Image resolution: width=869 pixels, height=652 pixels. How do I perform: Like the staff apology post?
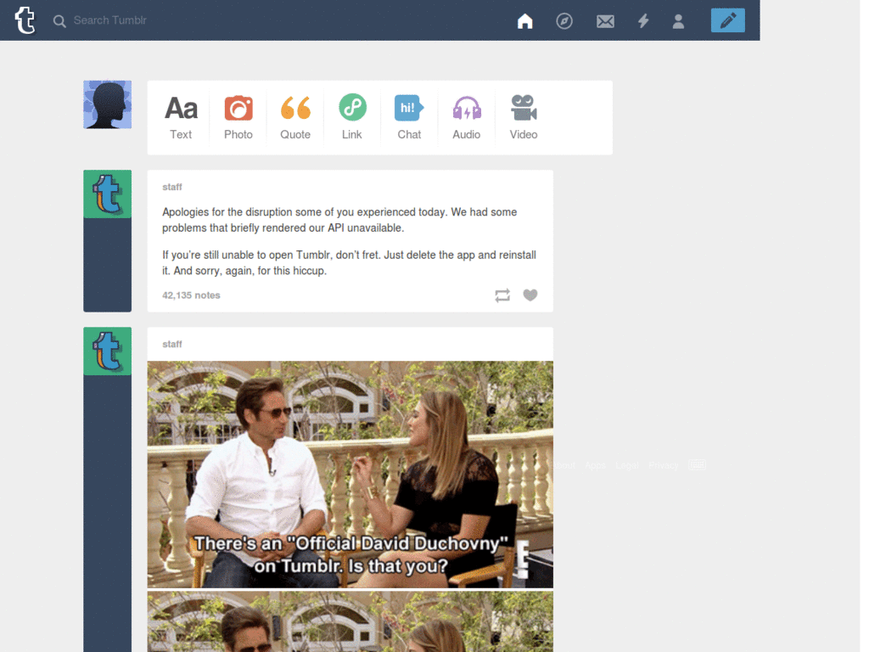pos(530,295)
